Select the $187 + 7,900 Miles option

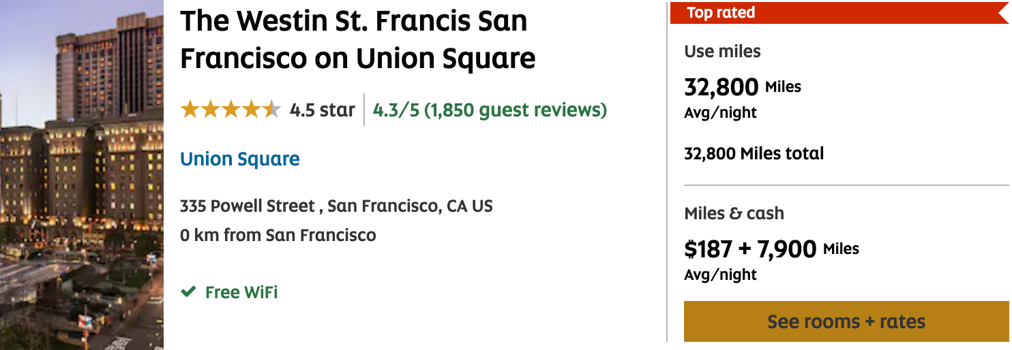pyautogui.click(x=771, y=249)
